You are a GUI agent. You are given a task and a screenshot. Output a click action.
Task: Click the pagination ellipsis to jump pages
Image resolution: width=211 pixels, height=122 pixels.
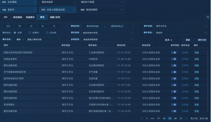152,118
